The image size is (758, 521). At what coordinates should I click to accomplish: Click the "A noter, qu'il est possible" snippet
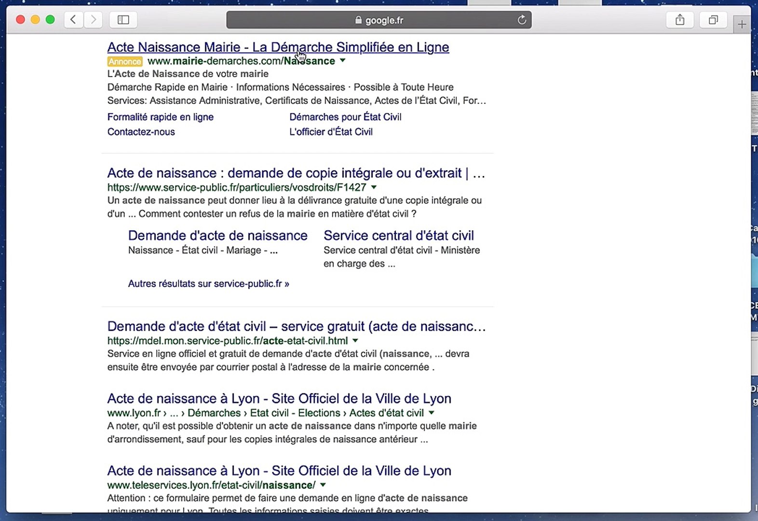[292, 433]
